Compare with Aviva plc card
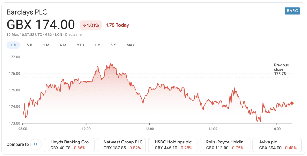The height and width of the screenshot is (156, 307). coord(277,145)
